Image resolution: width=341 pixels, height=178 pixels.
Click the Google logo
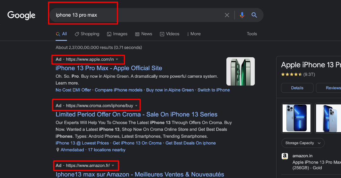point(21,15)
